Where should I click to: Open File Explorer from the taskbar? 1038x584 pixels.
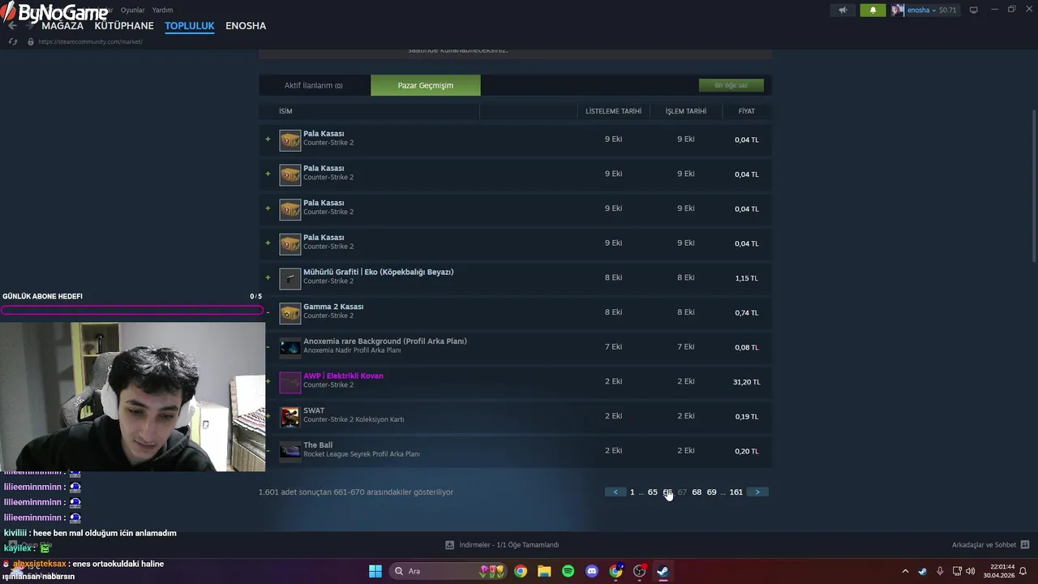(x=544, y=571)
